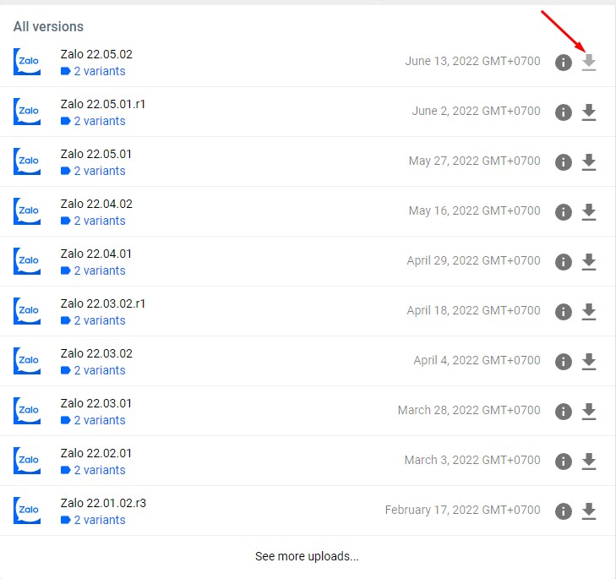The height and width of the screenshot is (579, 616).
Task: Open info for Zalo 22.03.01
Action: coord(564,412)
